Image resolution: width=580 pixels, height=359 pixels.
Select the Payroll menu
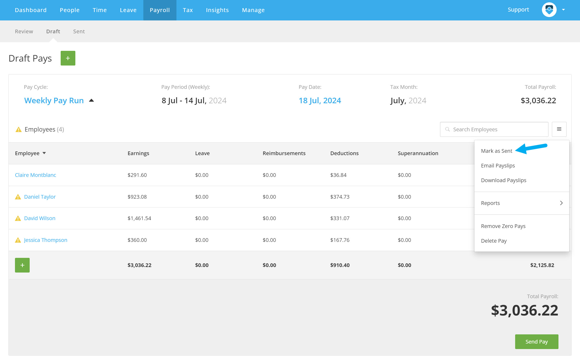160,10
